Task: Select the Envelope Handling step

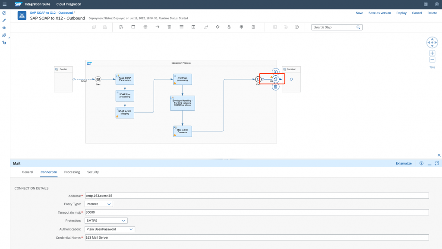Action: pyautogui.click(x=183, y=103)
